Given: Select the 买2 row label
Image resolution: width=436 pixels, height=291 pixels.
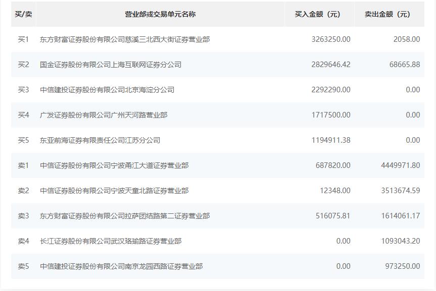Looking at the screenshot, I should pos(23,65).
